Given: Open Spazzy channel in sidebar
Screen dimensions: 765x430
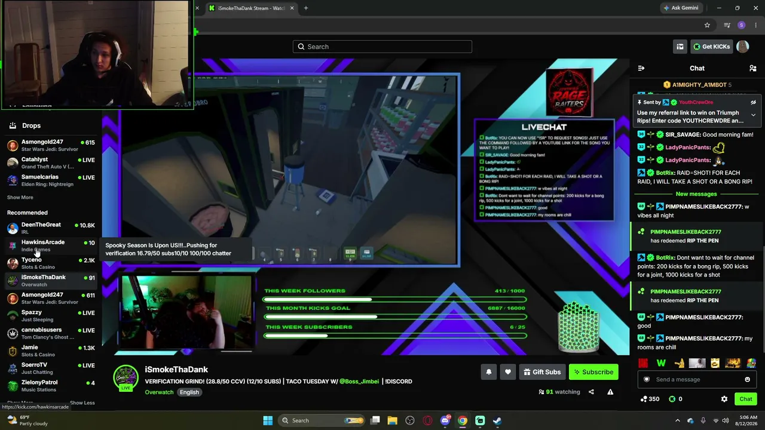Looking at the screenshot, I should pyautogui.click(x=51, y=316).
